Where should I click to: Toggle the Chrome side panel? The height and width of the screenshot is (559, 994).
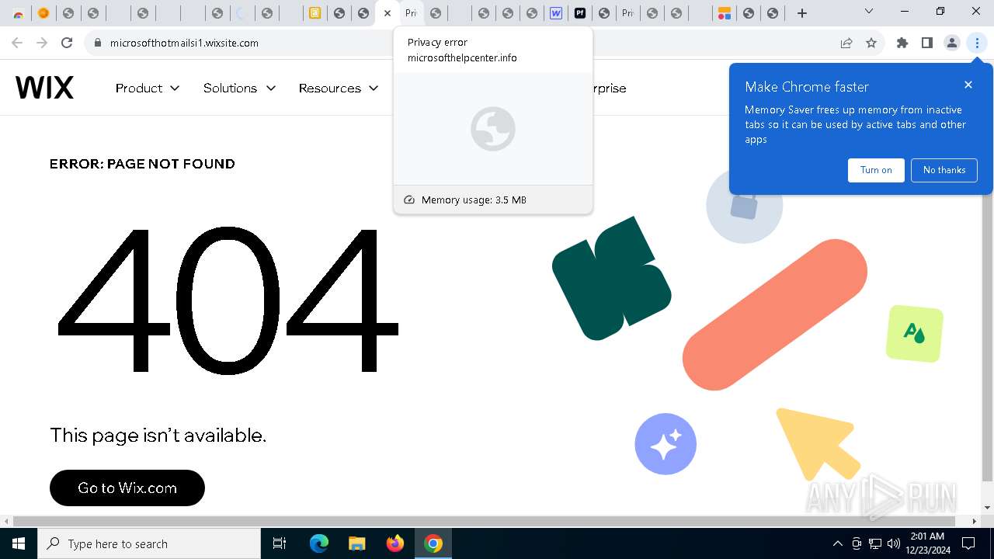pyautogui.click(x=927, y=43)
